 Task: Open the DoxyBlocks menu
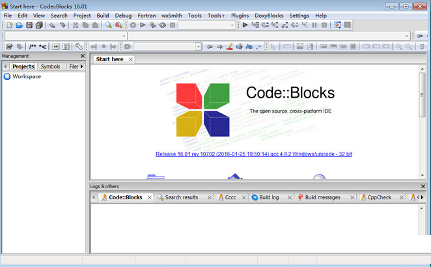click(269, 16)
